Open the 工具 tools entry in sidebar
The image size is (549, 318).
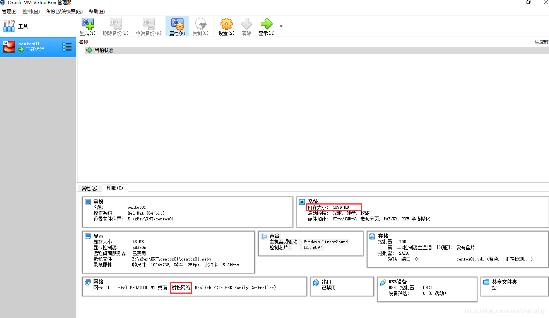[38, 26]
